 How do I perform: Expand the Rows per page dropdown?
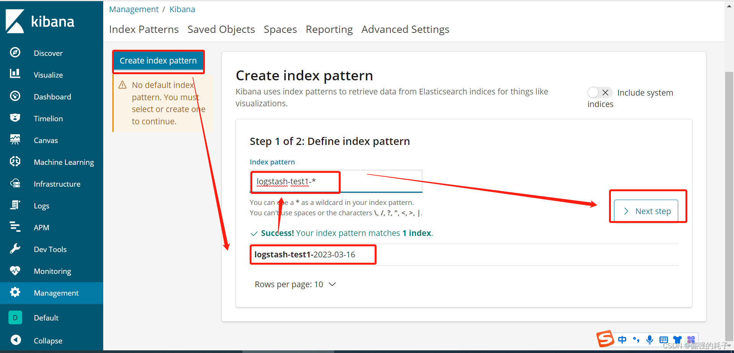point(295,285)
